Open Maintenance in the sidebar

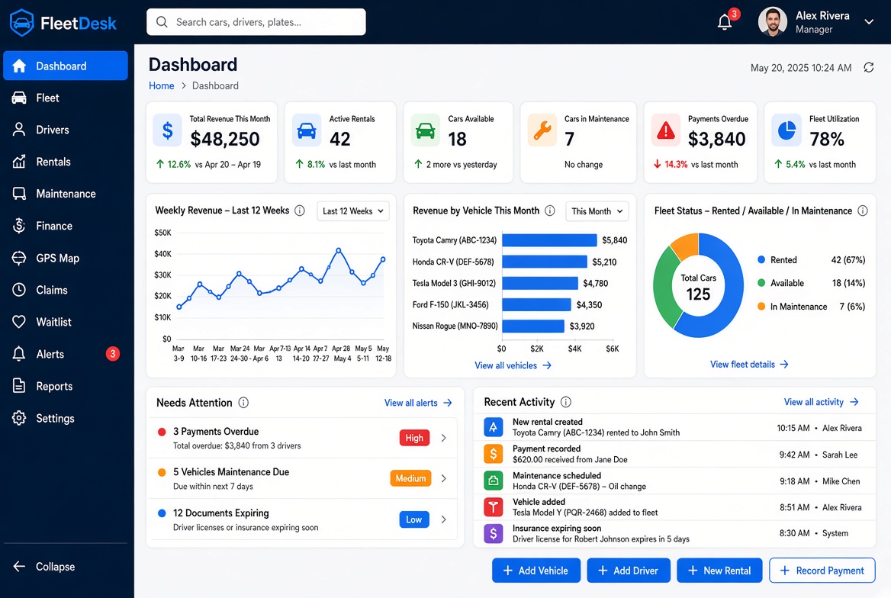[66, 194]
